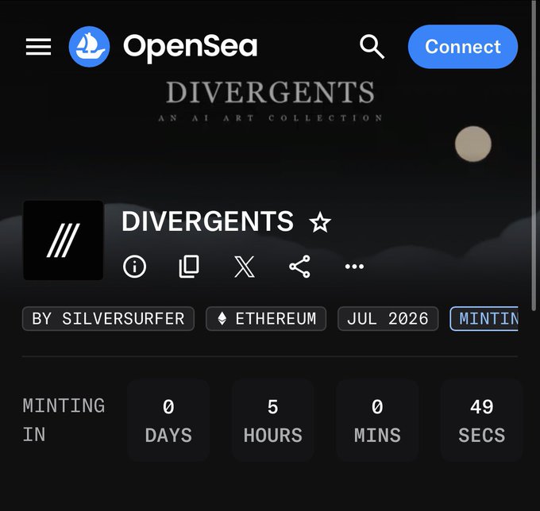Click the OpenSea wordmark text

coord(190,48)
